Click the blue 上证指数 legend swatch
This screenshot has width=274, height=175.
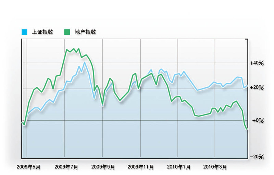[24, 32]
